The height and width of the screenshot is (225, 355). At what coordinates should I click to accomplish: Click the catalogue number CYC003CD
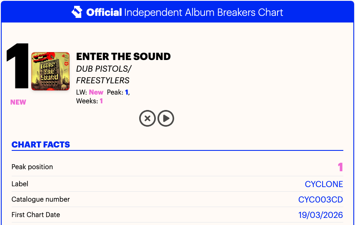point(320,200)
